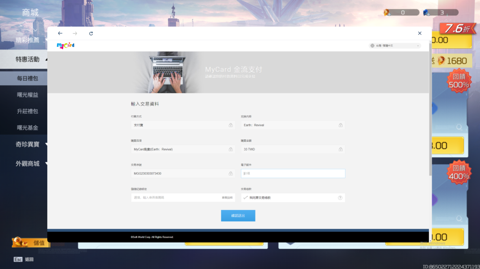Click the help icon beside 交易條款

(x=340, y=198)
